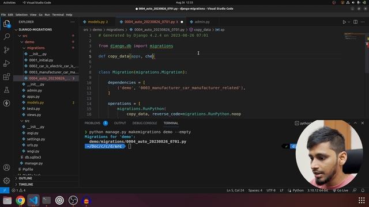
Task: Open the Terminal menu
Action: [58, 14]
